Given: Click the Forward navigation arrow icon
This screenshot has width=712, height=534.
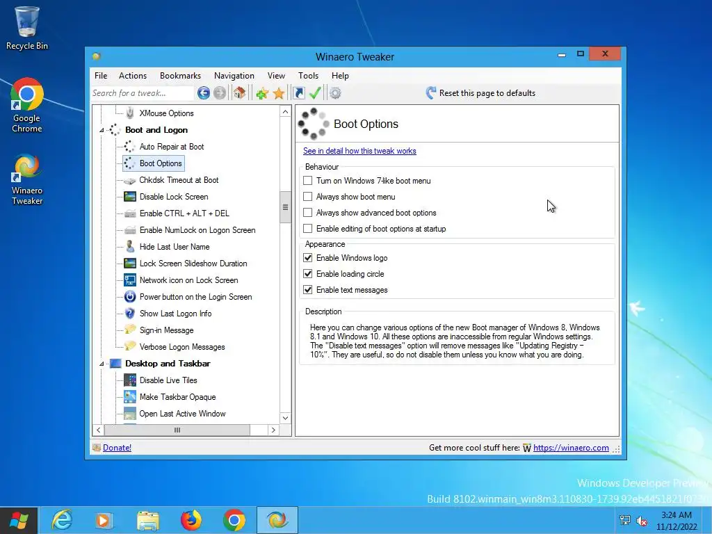Looking at the screenshot, I should [220, 93].
